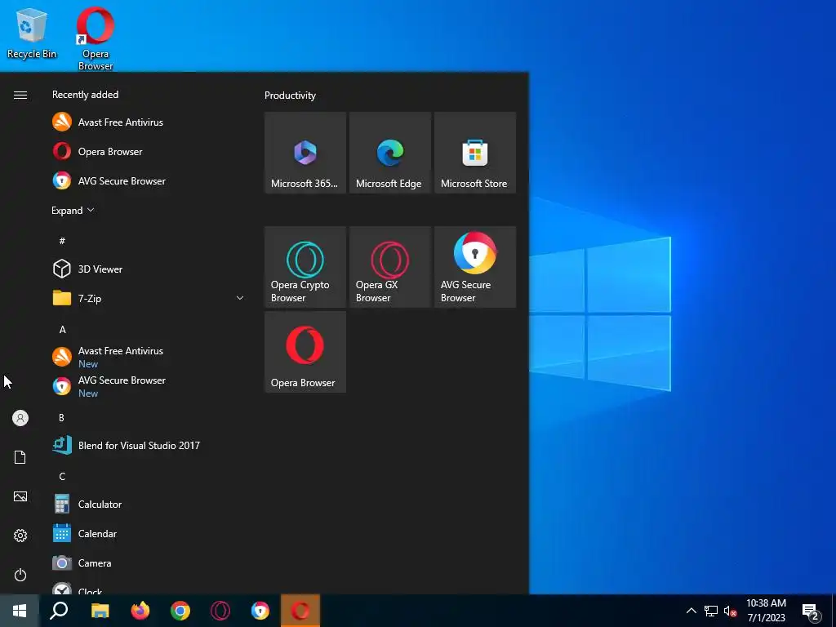Expand the 7-Zip folder chevron

coord(240,298)
